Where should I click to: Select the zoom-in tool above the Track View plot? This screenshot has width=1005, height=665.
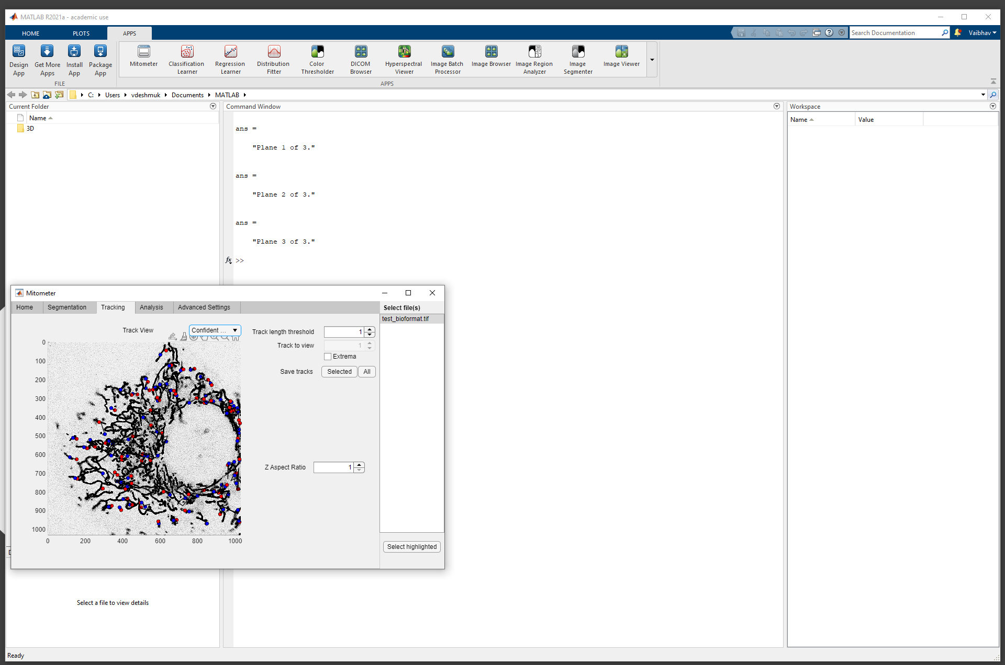[214, 338]
